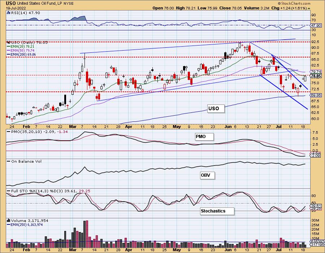Click the 79.74 price axis tag

pos(316,72)
